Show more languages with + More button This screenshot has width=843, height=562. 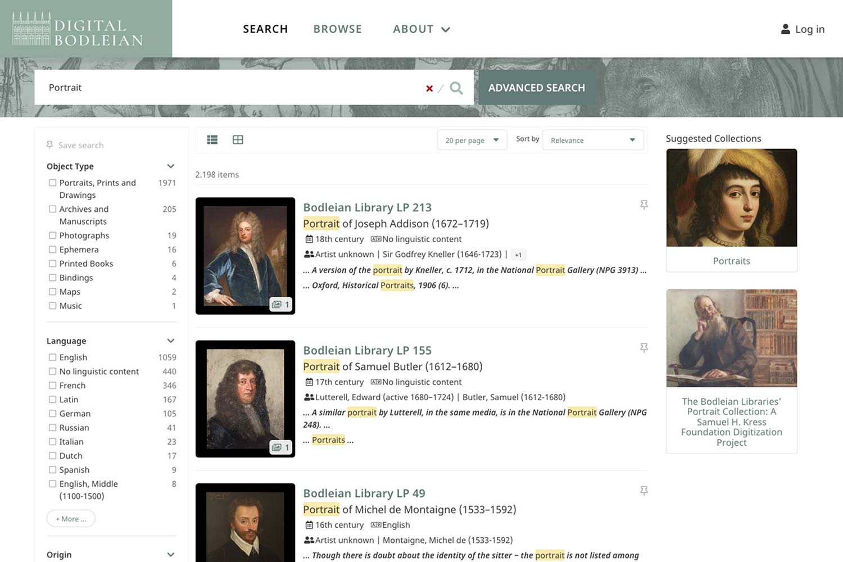pyautogui.click(x=71, y=519)
